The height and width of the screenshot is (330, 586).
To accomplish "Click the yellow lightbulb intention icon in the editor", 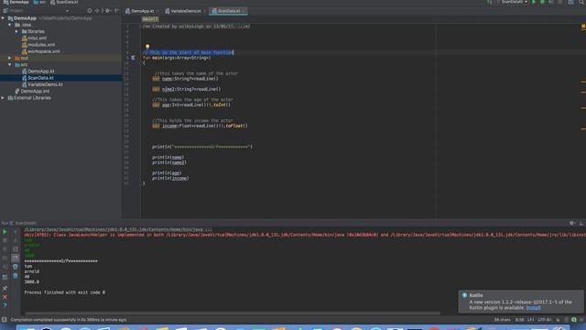I will click(147, 47).
